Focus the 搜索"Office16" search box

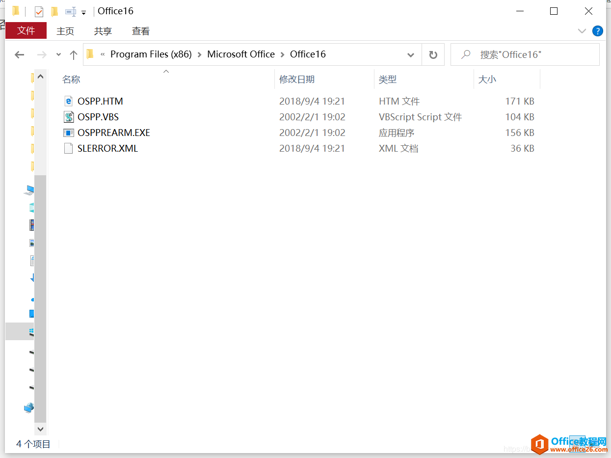pyautogui.click(x=525, y=54)
